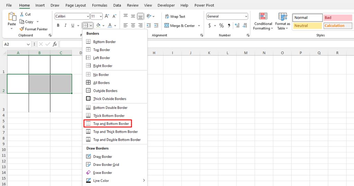The image size is (354, 186).
Task: Click the Cut scissors icon
Action: (x=22, y=14)
